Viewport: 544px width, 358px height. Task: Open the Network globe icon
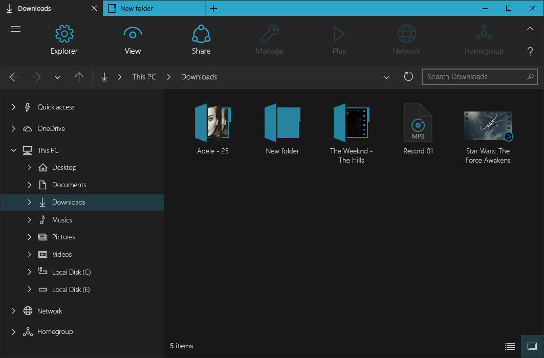point(406,33)
